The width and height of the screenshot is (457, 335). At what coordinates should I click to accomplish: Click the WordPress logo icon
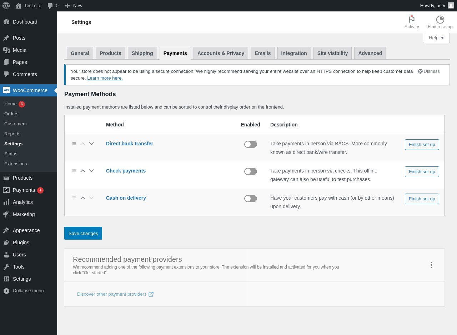(x=6, y=6)
